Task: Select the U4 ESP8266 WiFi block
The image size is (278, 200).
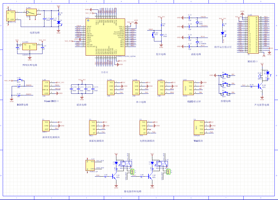Action: pos(199,128)
